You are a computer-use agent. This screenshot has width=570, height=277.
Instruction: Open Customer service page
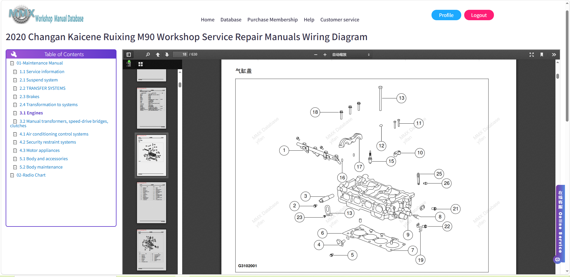[340, 20]
